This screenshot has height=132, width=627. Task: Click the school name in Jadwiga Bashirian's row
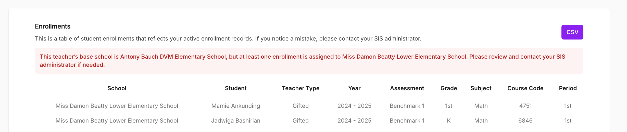tap(117, 121)
